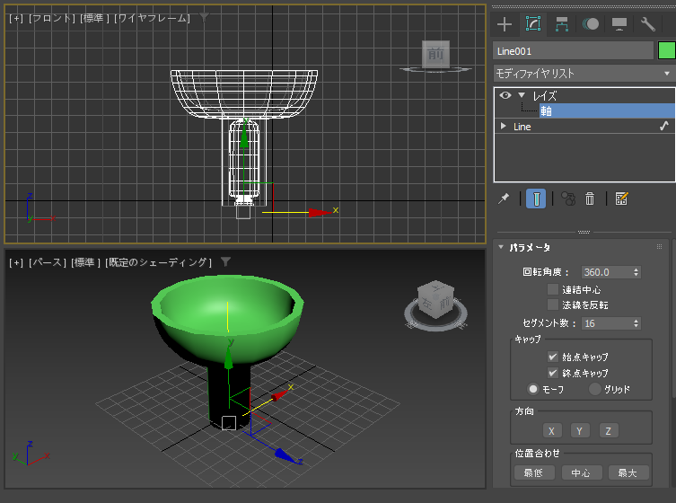Click perspective viewport [+] menu label
The width and height of the screenshot is (676, 503).
coord(16,262)
